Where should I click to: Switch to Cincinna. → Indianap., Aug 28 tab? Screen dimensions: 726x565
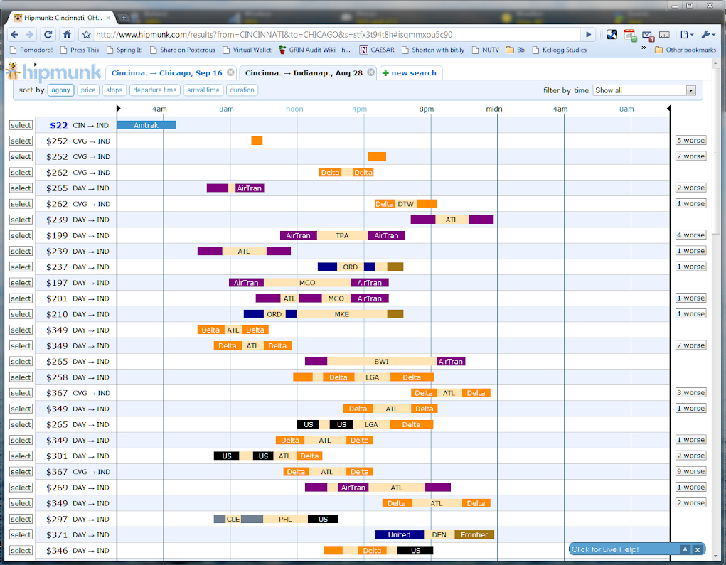(x=304, y=73)
